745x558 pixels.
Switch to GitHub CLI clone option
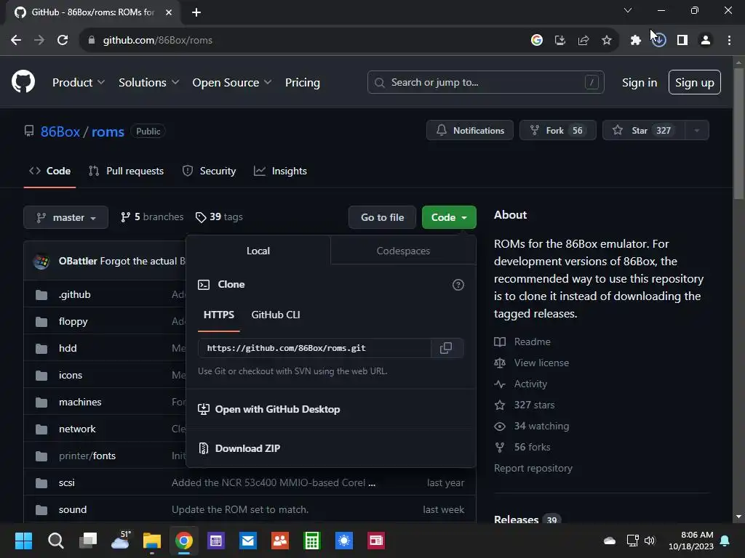coord(276,315)
